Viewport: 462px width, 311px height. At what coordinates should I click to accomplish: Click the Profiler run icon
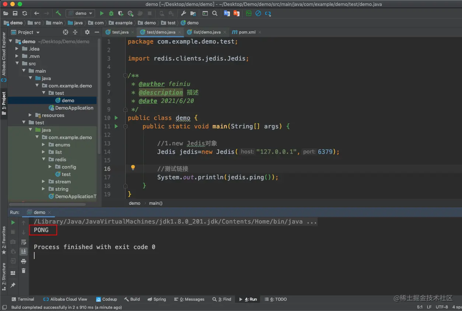point(130,13)
